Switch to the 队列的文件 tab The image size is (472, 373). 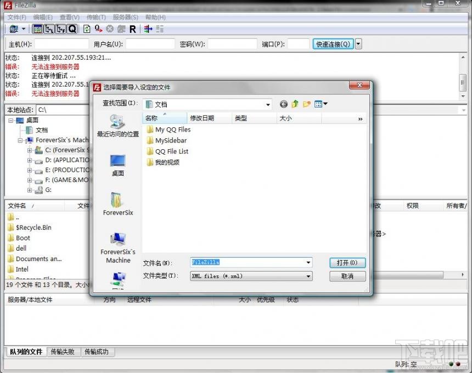click(x=26, y=352)
